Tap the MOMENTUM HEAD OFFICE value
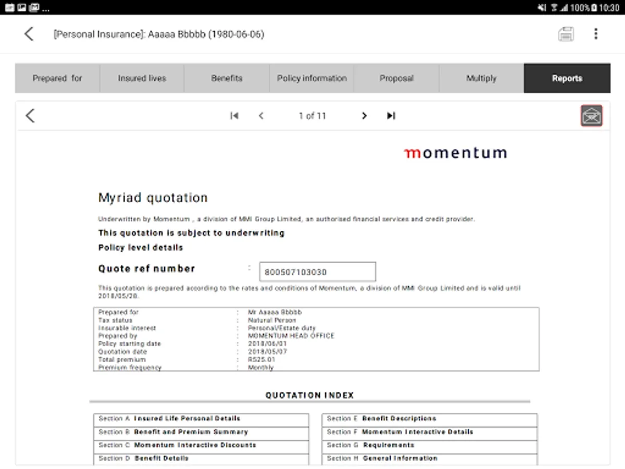The image size is (625, 469). [291, 336]
